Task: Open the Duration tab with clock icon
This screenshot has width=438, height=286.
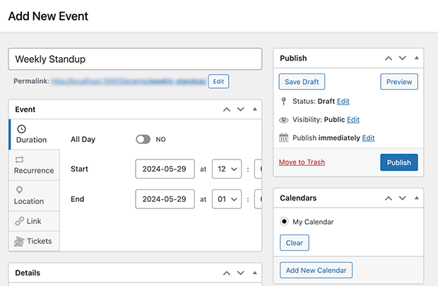Action: click(x=35, y=135)
